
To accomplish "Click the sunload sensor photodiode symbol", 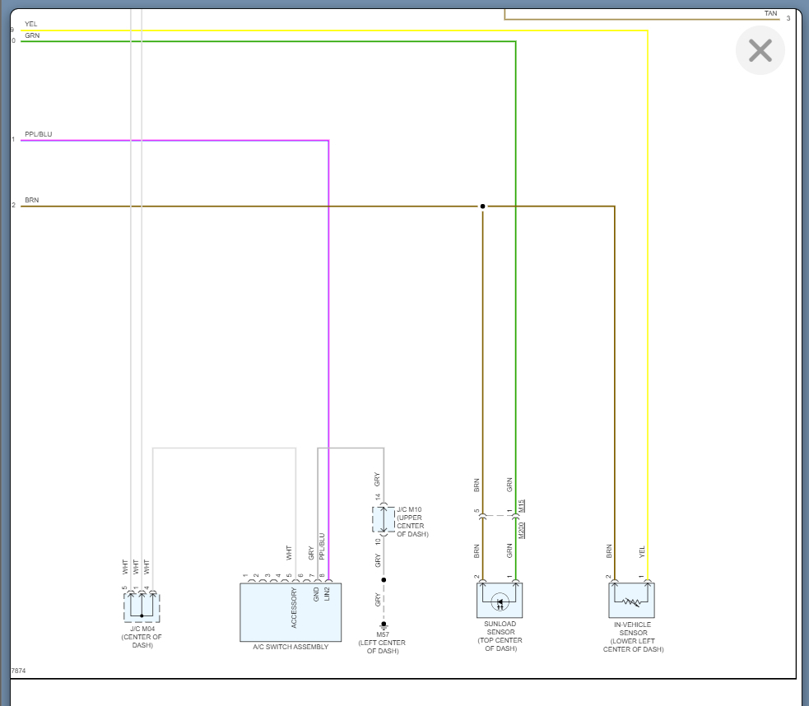I will coord(500,600).
